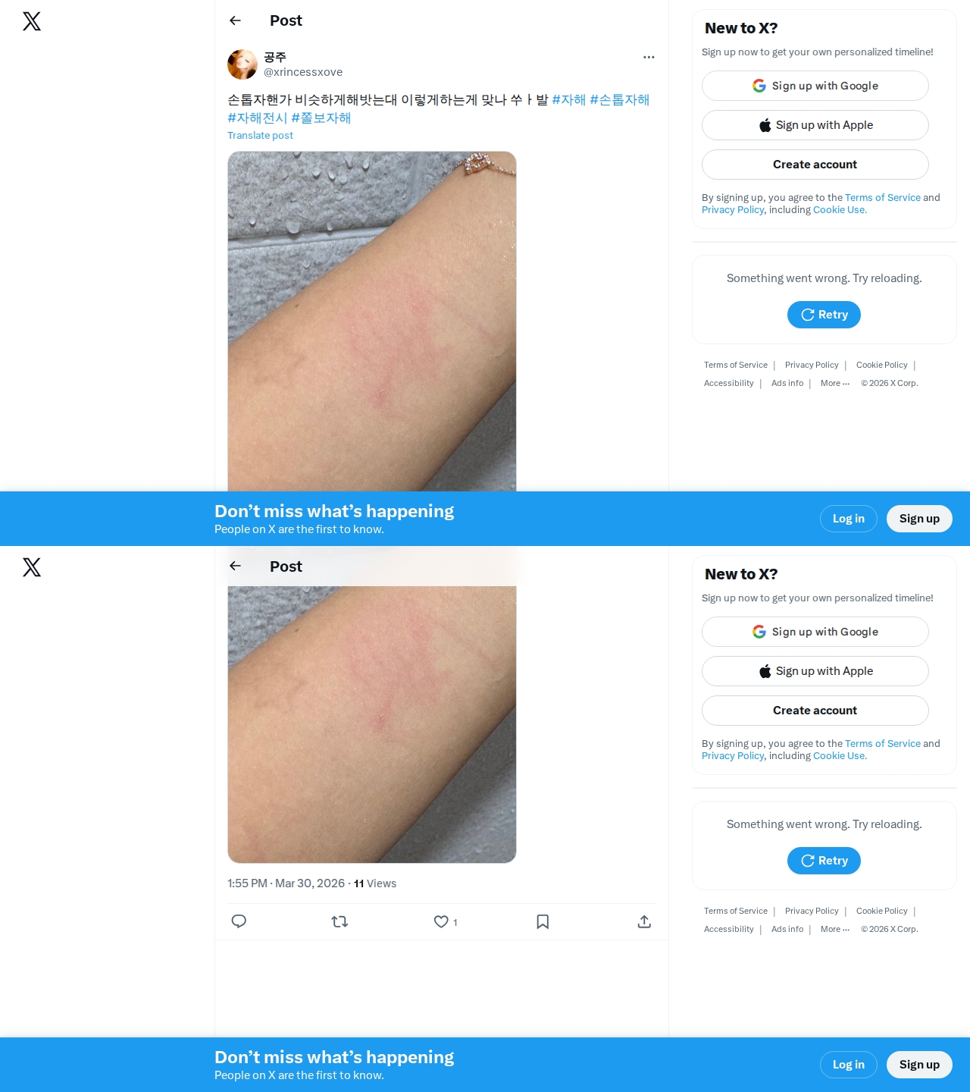Open the author's round profile avatar
The height and width of the screenshot is (1092, 970).
242,64
